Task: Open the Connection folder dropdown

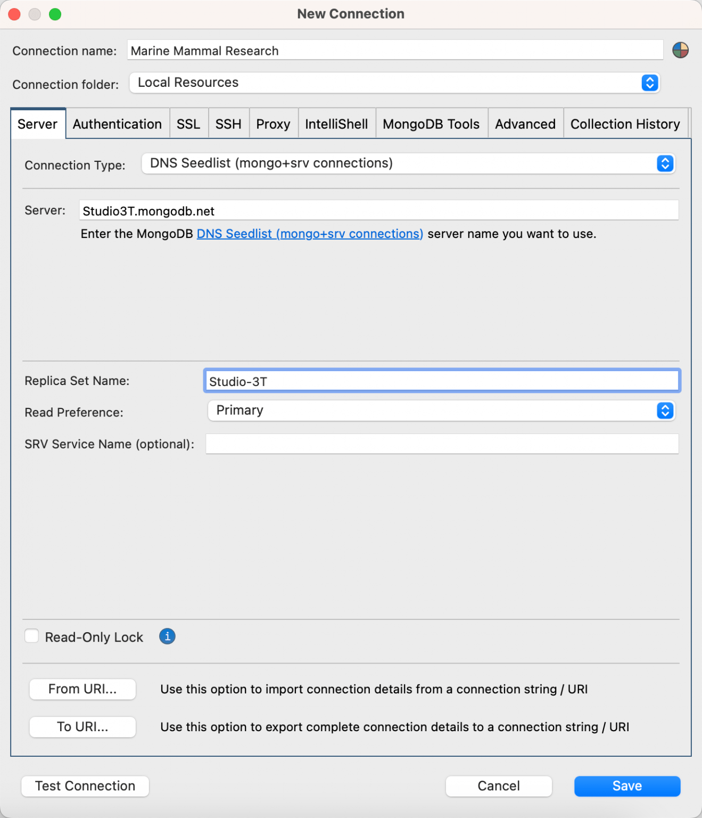Action: (x=394, y=83)
